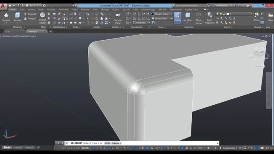Viewport: 274px width, 154px height.
Task: Expand the Layers panel
Action: click(228, 27)
